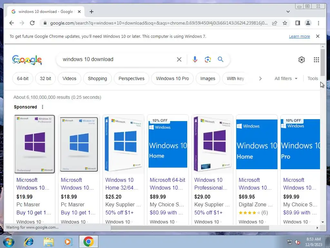Submit search with magnifier icon
Image resolution: width=330 pixels, height=248 pixels.
pos(220,59)
